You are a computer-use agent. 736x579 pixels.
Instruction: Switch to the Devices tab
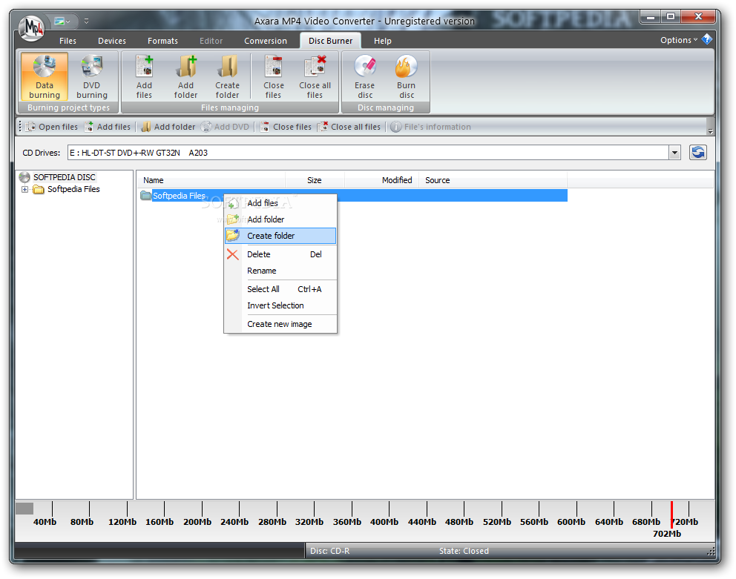112,41
